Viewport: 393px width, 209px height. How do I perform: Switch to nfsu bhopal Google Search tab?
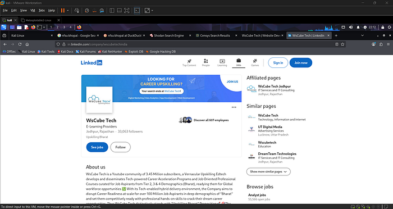click(x=77, y=35)
